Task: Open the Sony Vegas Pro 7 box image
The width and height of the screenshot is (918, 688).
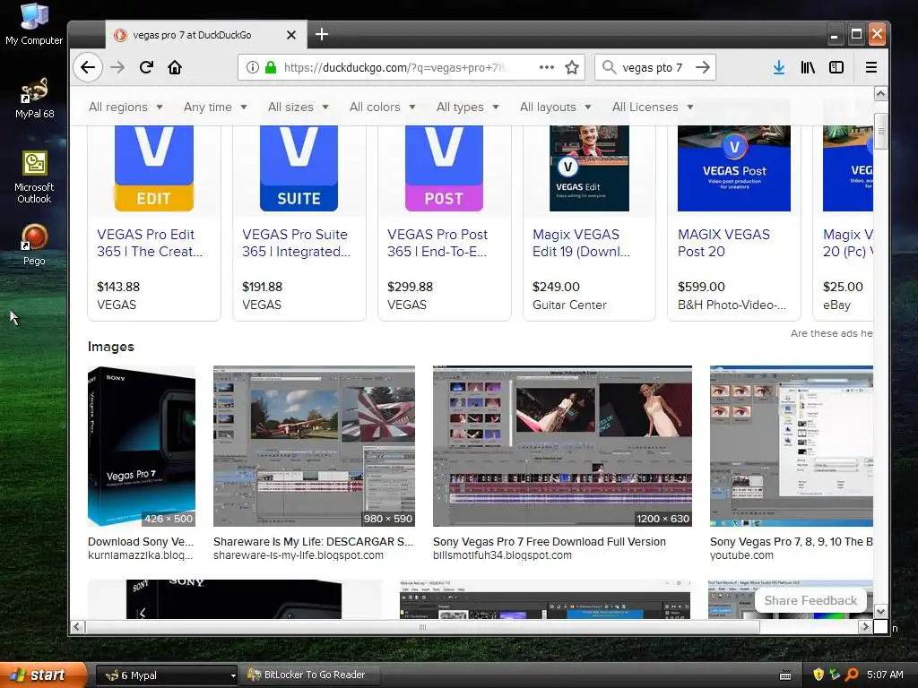Action: pyautogui.click(x=142, y=446)
